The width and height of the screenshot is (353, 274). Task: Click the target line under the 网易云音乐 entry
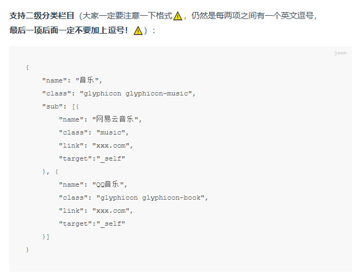click(x=92, y=158)
